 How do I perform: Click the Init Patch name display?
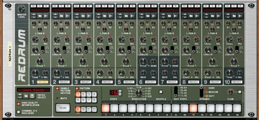click(x=34, y=90)
